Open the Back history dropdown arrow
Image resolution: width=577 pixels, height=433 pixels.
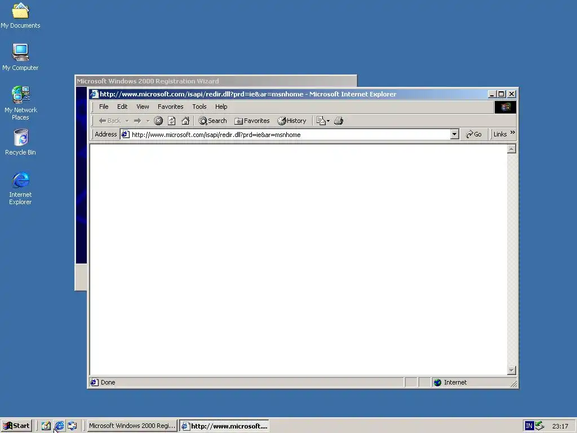click(x=127, y=121)
